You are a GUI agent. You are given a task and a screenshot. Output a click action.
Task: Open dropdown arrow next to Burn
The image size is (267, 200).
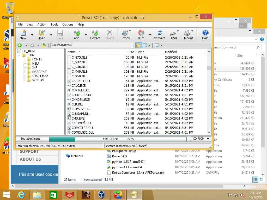point(150,35)
